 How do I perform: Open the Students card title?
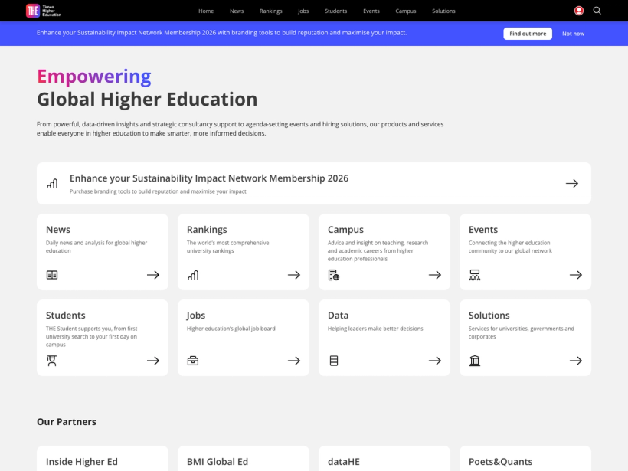click(x=66, y=316)
